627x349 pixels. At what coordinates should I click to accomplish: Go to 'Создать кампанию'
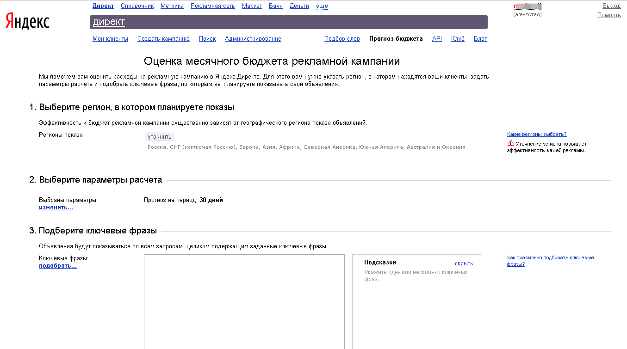[x=163, y=38]
